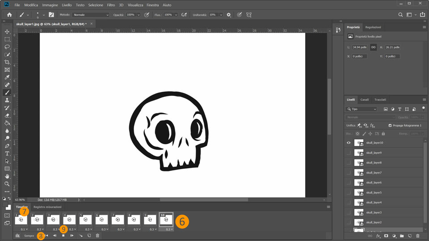Select frame 5 in the timeline
This screenshot has height=241, width=429.
[x=85, y=220]
